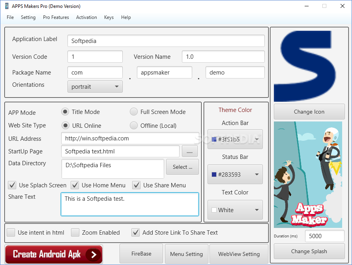Click the #3f51b5 blue color swatch
The width and height of the screenshot is (352, 265).
[x=214, y=140]
